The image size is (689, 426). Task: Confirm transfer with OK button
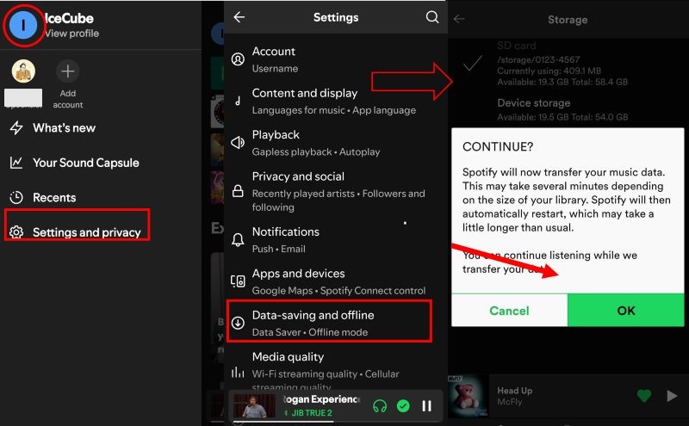point(626,311)
